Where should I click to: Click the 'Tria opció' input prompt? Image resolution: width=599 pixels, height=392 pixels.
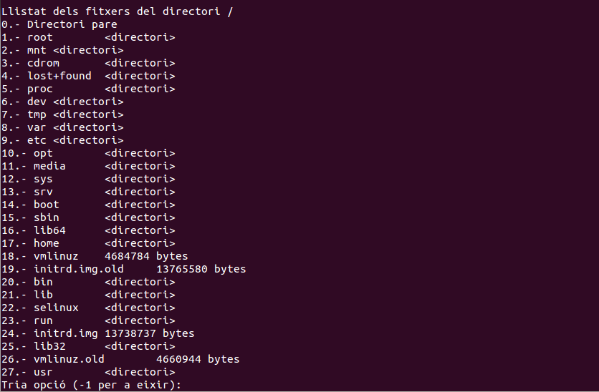pos(93,385)
